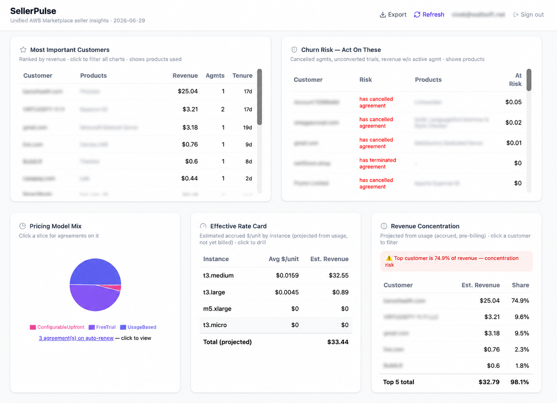Click the star icon beside Most Important Customers
The width and height of the screenshot is (557, 403).
coord(23,49)
